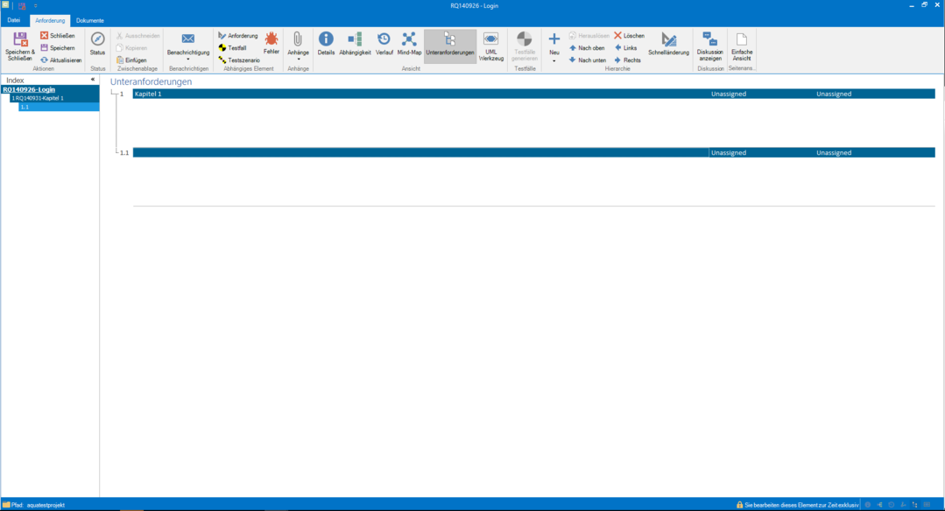Open Schnelländerung quick edit

pyautogui.click(x=668, y=41)
